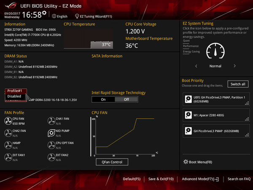The height and width of the screenshot is (190, 253).
Task: Click the CPU OPT FAN icon
Action: point(51,145)
